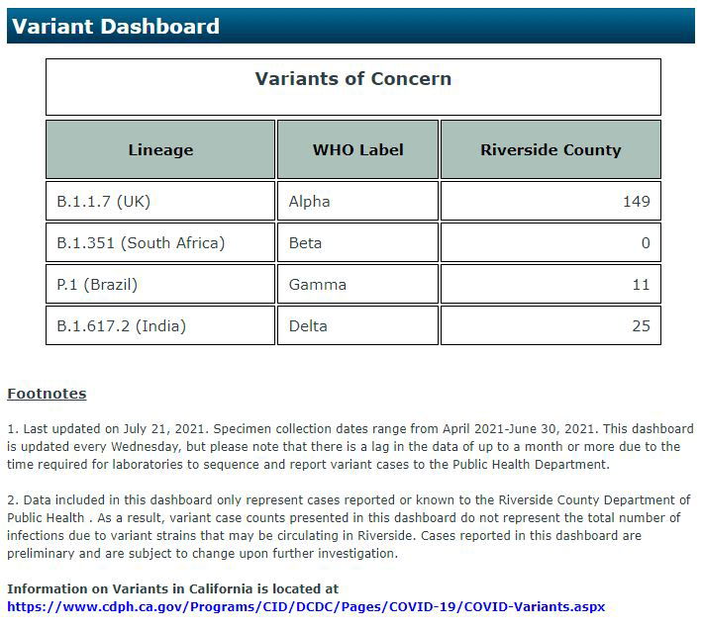Image resolution: width=702 pixels, height=629 pixels.
Task: Click the Beta case count 0
Action: 645,243
